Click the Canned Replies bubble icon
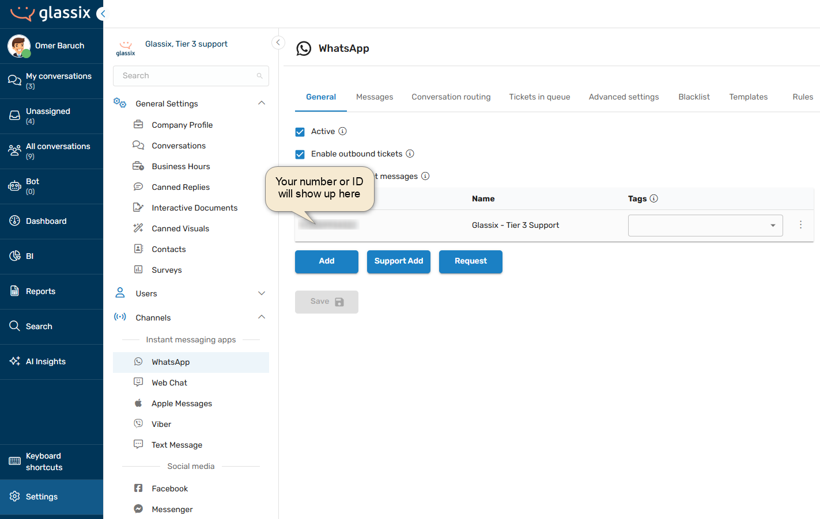The height and width of the screenshot is (519, 820). [138, 186]
